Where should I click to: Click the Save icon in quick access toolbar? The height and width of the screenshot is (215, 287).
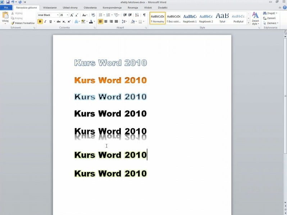[8, 2]
